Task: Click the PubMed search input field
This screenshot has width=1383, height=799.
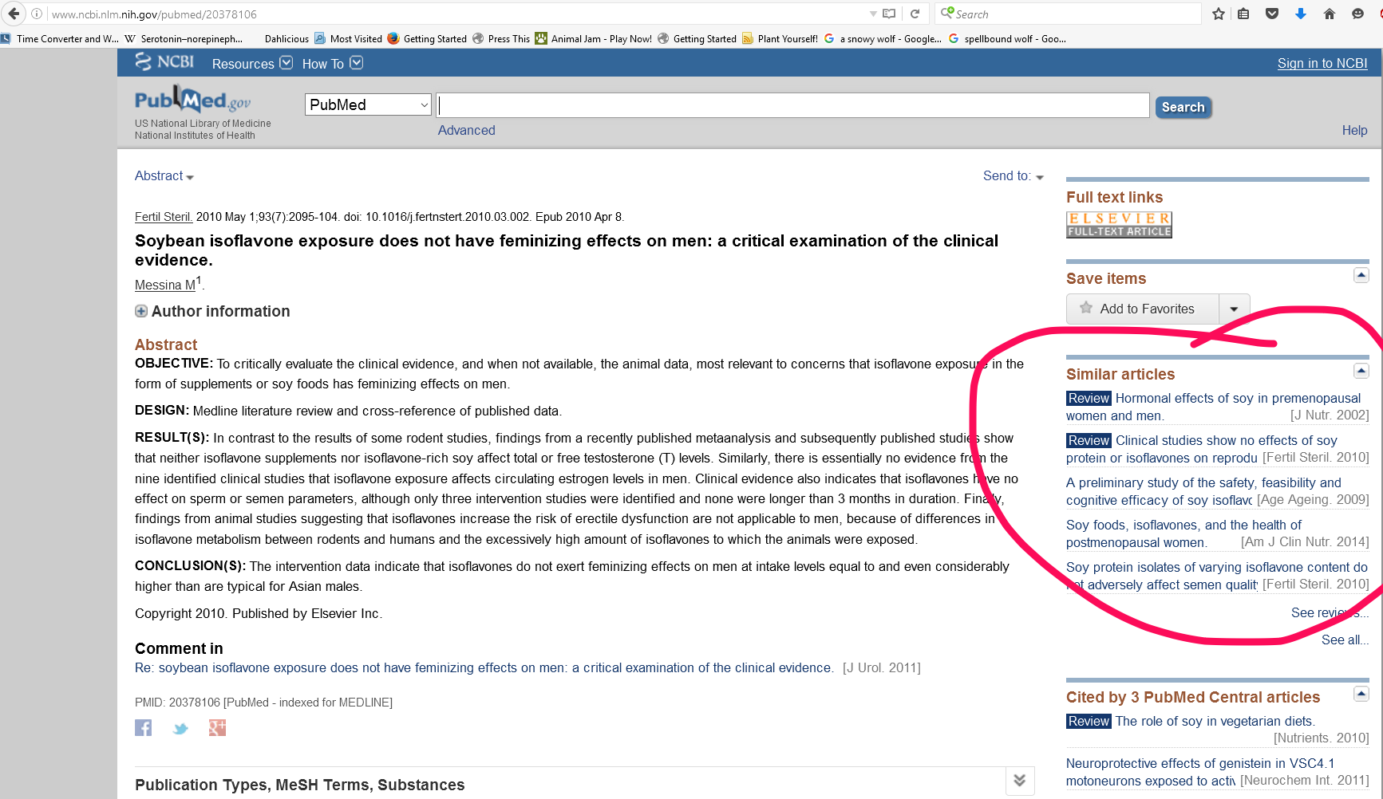Action: click(792, 105)
